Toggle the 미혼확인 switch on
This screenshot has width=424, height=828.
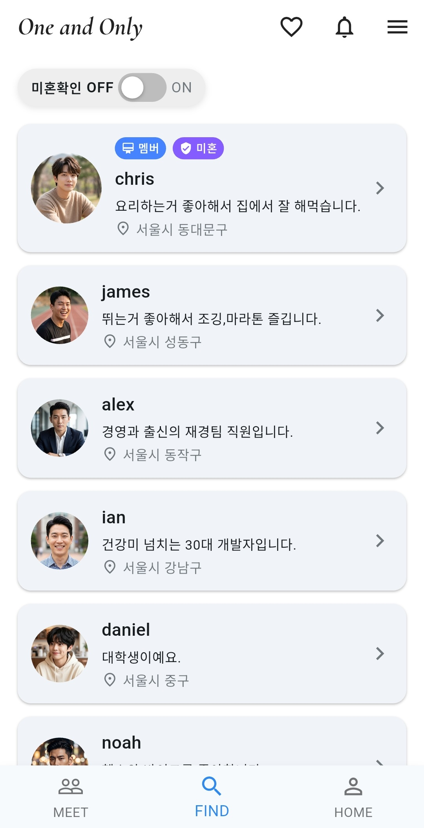142,87
